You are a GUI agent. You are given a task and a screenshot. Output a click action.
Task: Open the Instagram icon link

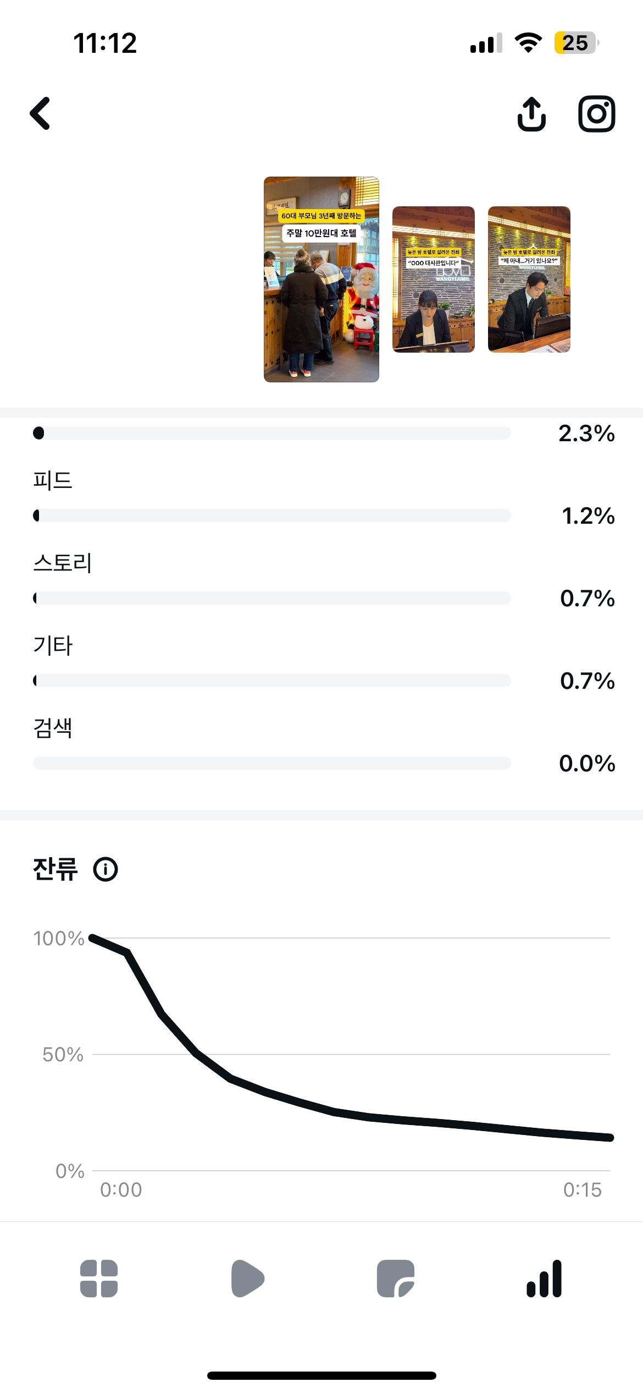(596, 114)
